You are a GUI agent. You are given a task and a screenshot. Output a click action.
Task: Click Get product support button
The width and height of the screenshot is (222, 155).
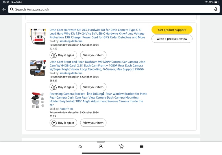(x=172, y=30)
